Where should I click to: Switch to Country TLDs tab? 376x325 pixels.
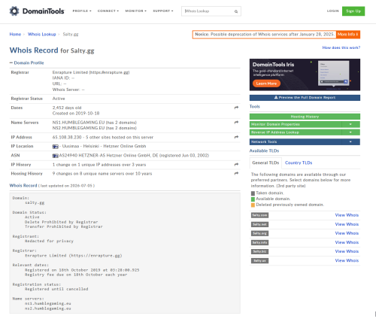pyautogui.click(x=299, y=162)
